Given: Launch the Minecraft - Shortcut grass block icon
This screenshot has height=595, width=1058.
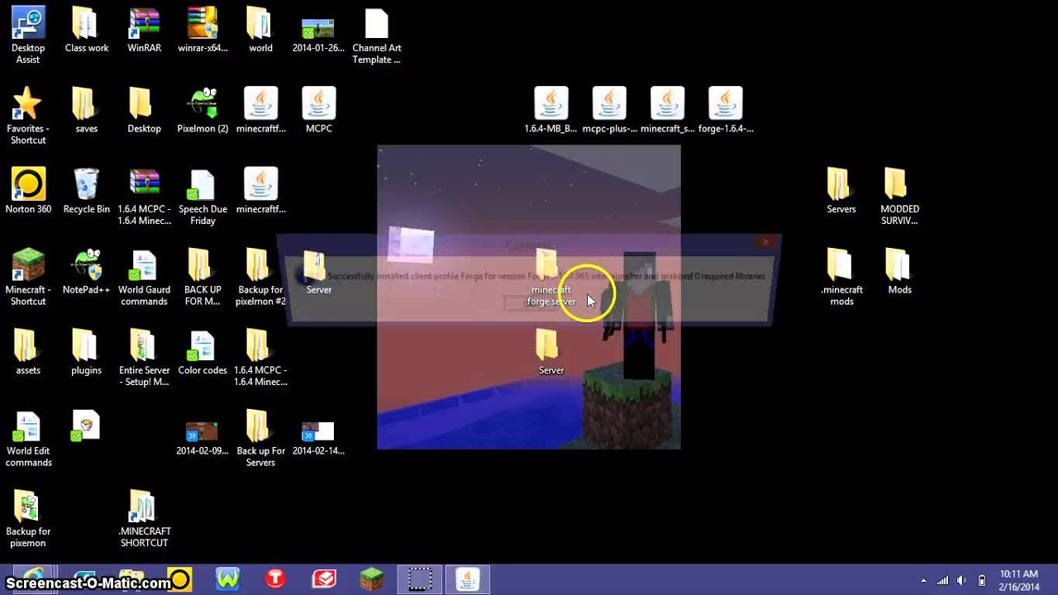Looking at the screenshot, I should pyautogui.click(x=28, y=277).
